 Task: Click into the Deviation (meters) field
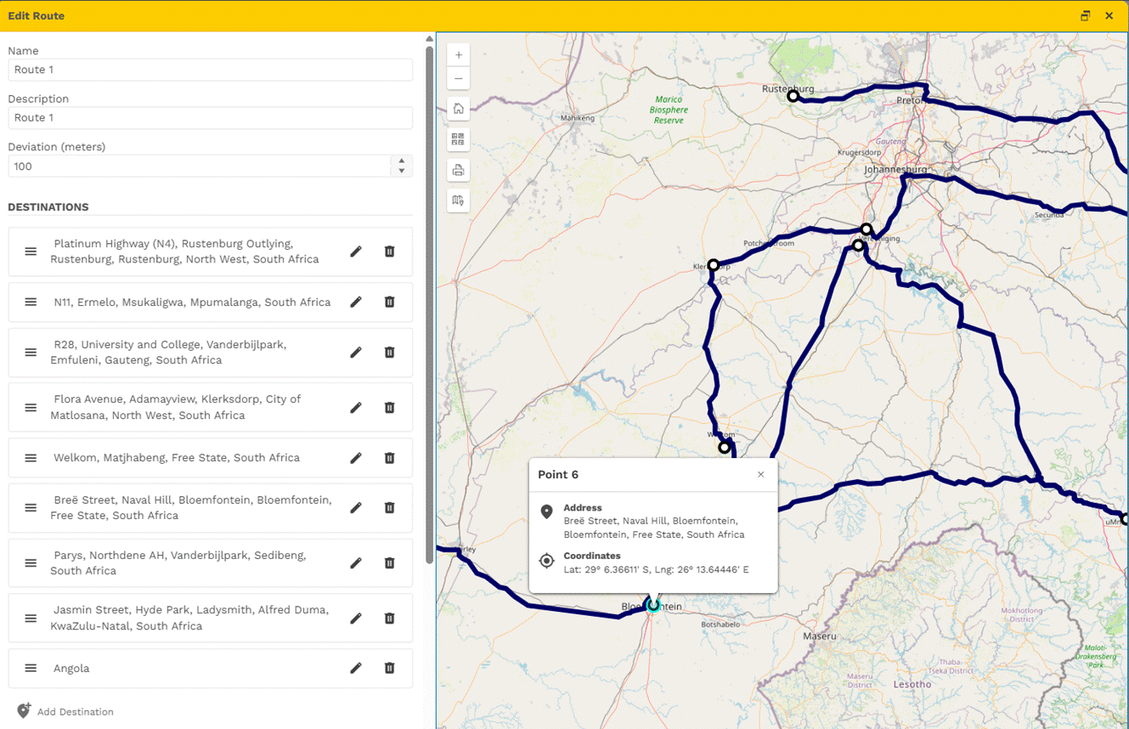click(201, 167)
